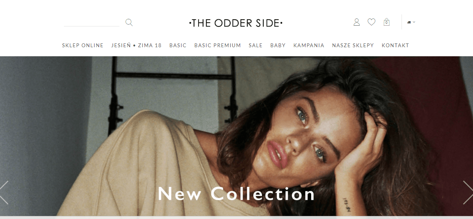
Task: Focus the search text field
Action: pyautogui.click(x=91, y=22)
